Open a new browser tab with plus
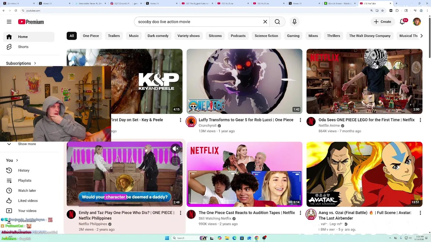This screenshot has height=242, width=431. [x=396, y=3]
